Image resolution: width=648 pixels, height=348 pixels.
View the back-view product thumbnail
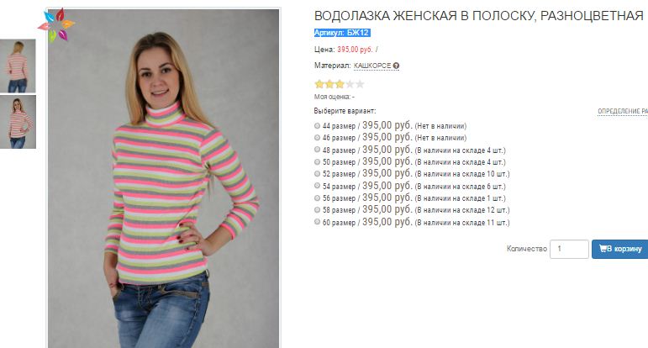(18, 66)
